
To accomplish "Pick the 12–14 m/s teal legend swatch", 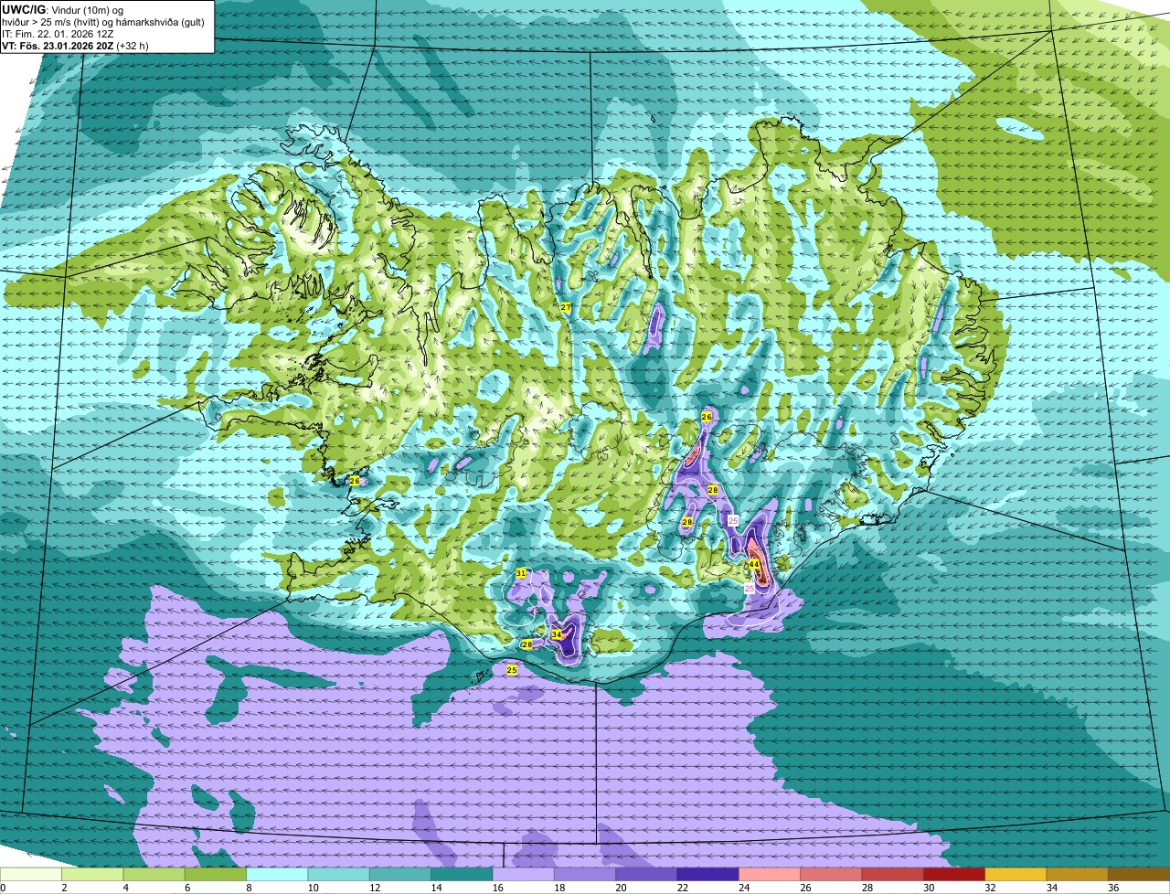I will [400, 875].
